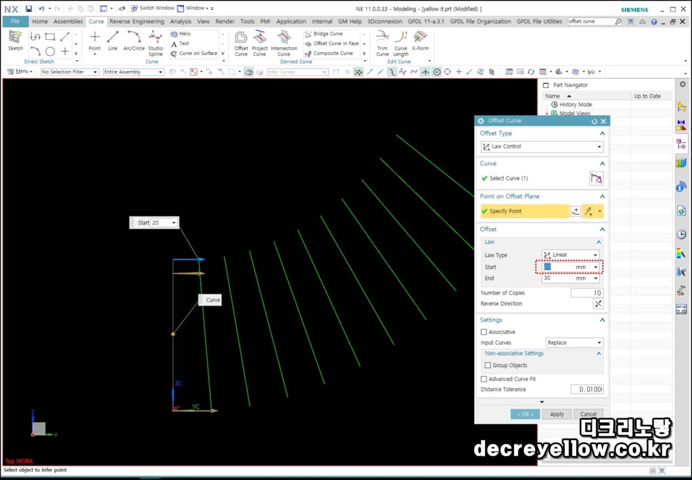Open the File menu tab
Image resolution: width=692 pixels, height=480 pixels.
[x=15, y=21]
